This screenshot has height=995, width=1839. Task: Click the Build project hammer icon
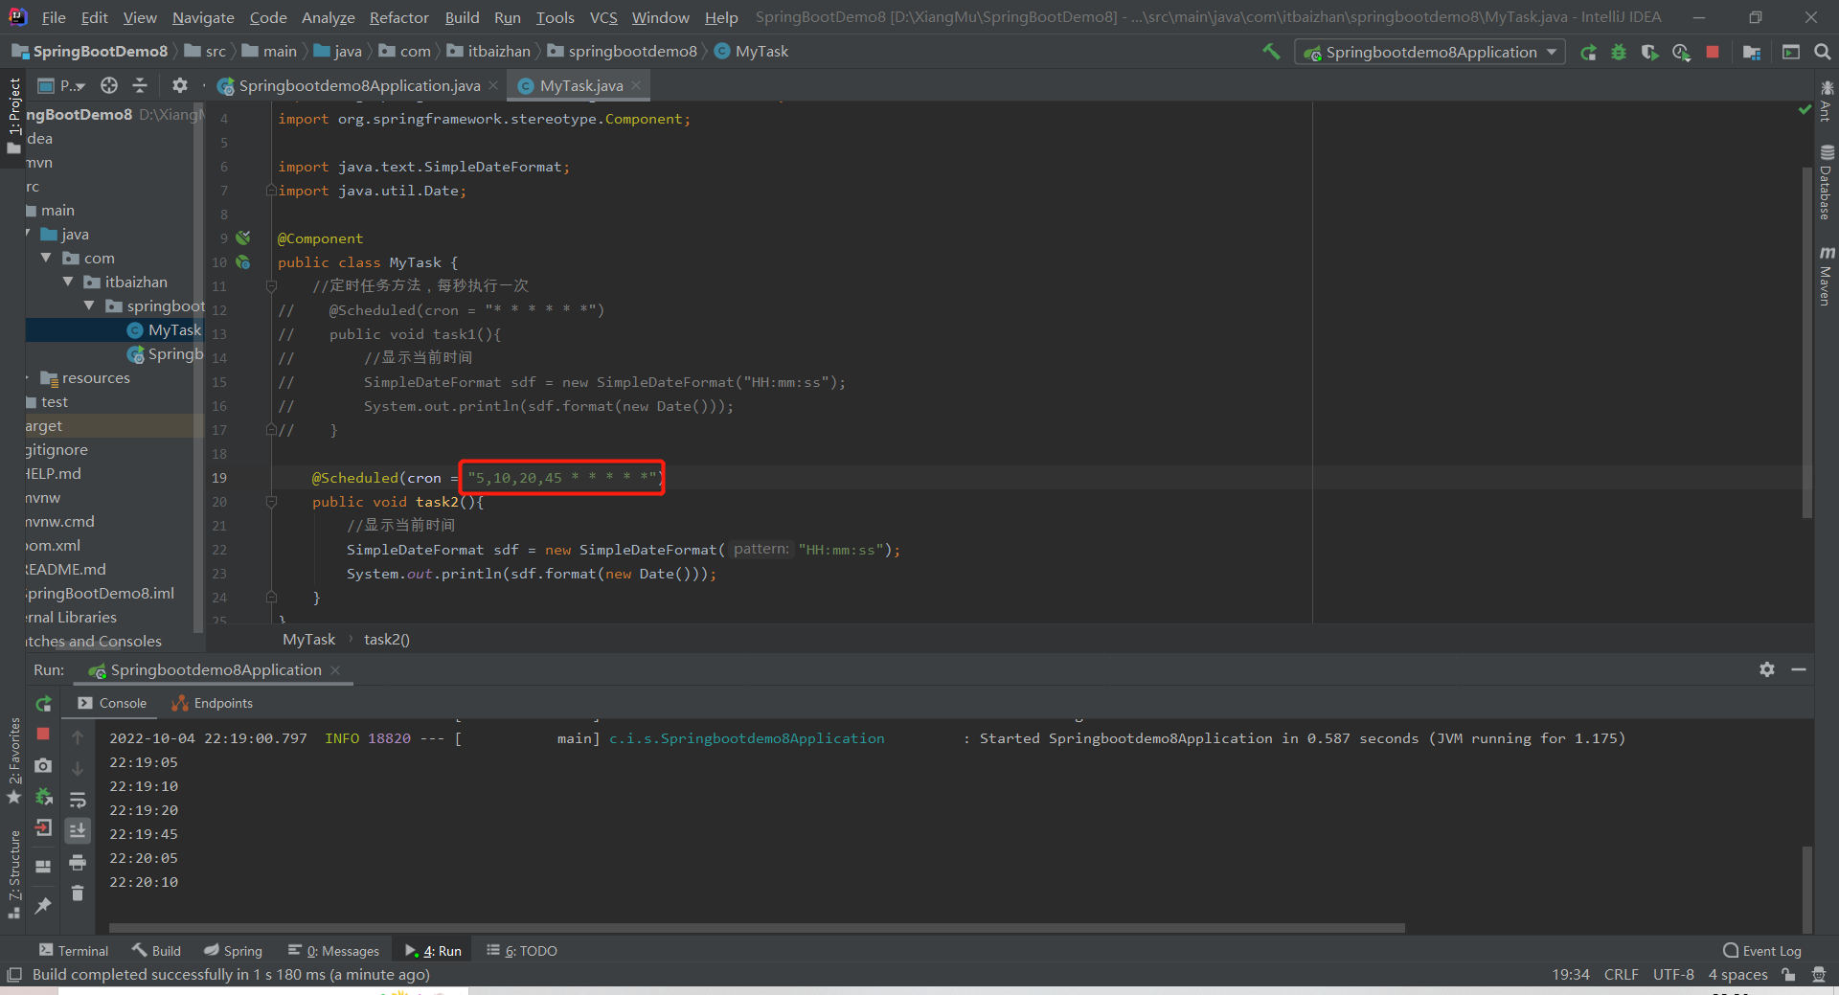(1271, 52)
